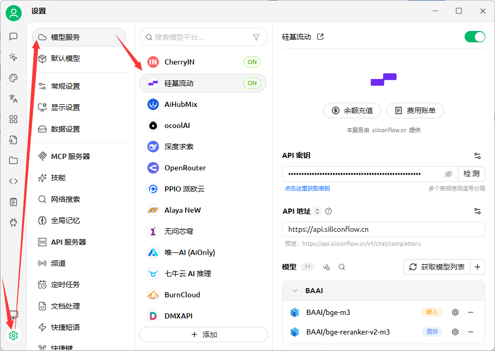Image resolution: width=495 pixels, height=351 pixels.
Task: Open 文档处理 settings section
Action: (79, 306)
